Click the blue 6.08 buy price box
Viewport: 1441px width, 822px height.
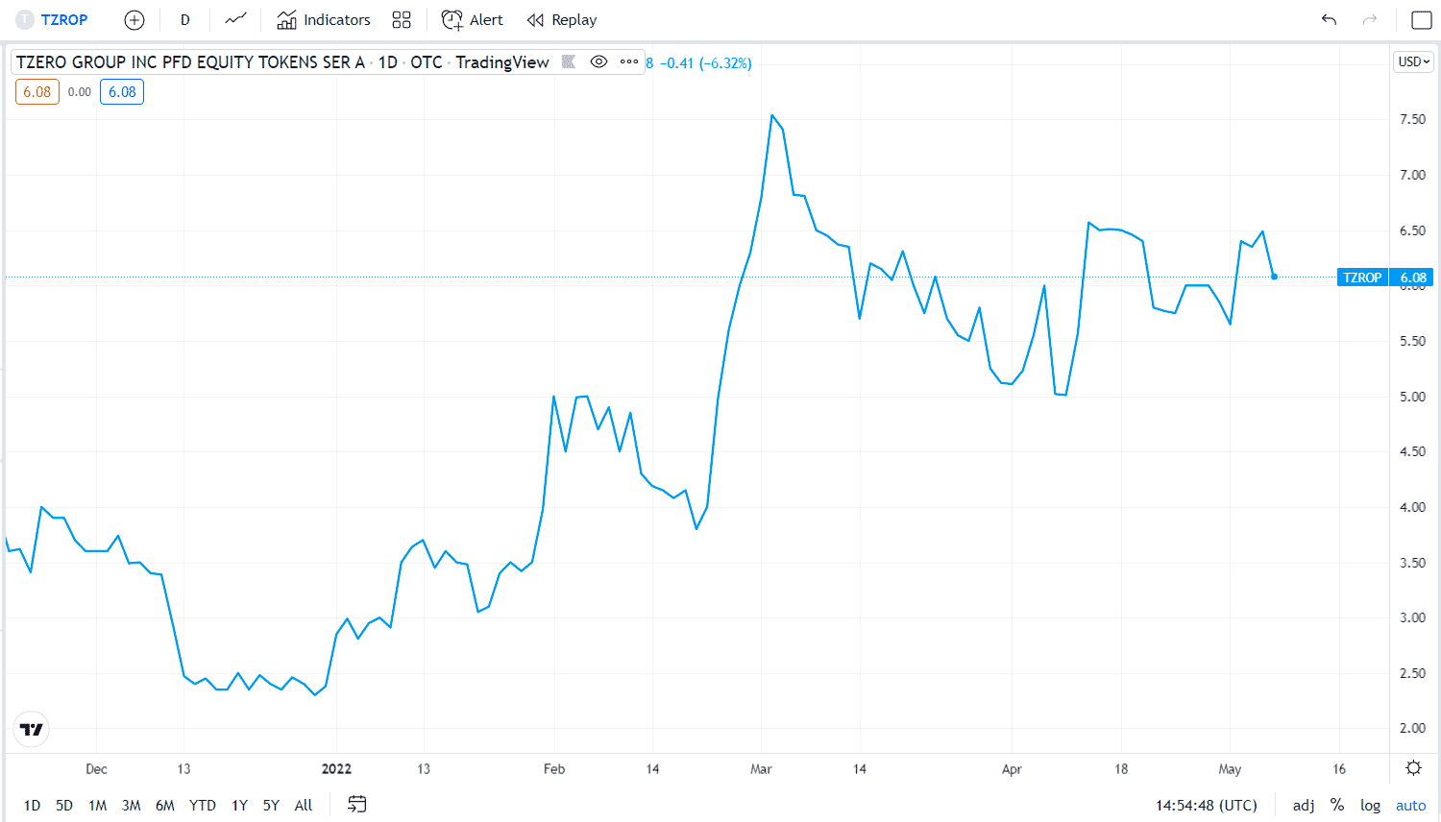[122, 92]
